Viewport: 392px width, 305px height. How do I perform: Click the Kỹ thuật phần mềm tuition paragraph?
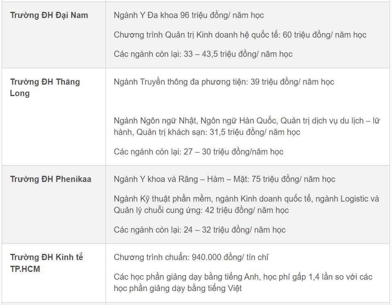246,204
